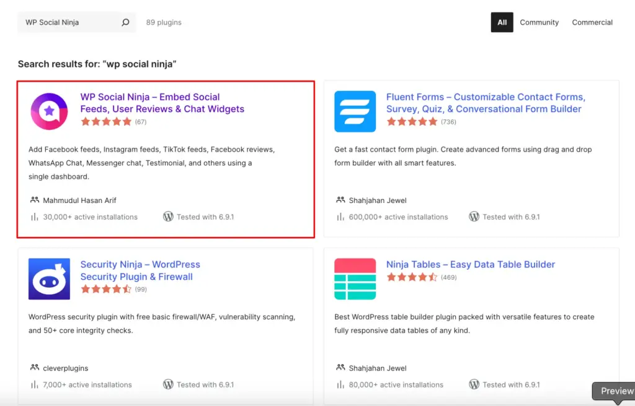Screen dimensions: 635x406
Task: Click the Preview button
Action: pyautogui.click(x=616, y=391)
